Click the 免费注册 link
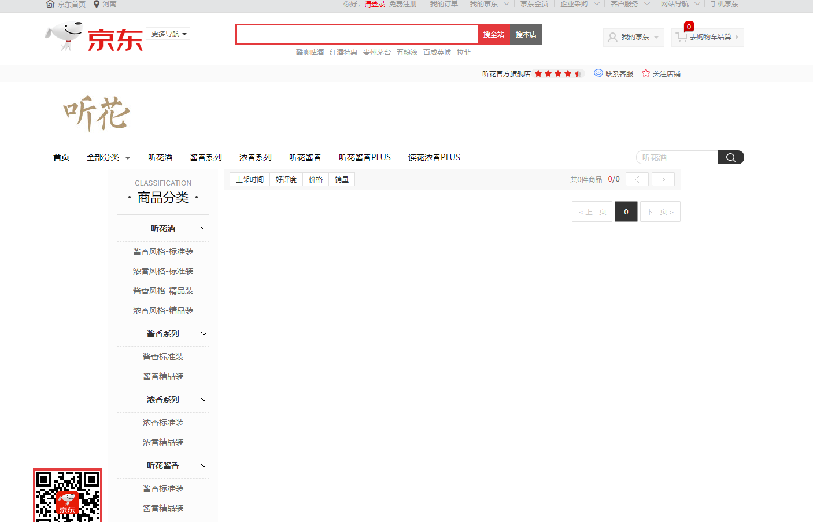The width and height of the screenshot is (813, 522). [x=403, y=4]
